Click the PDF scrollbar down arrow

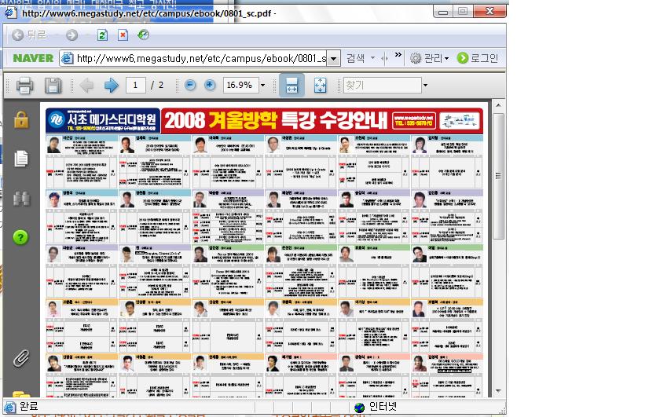click(x=498, y=390)
